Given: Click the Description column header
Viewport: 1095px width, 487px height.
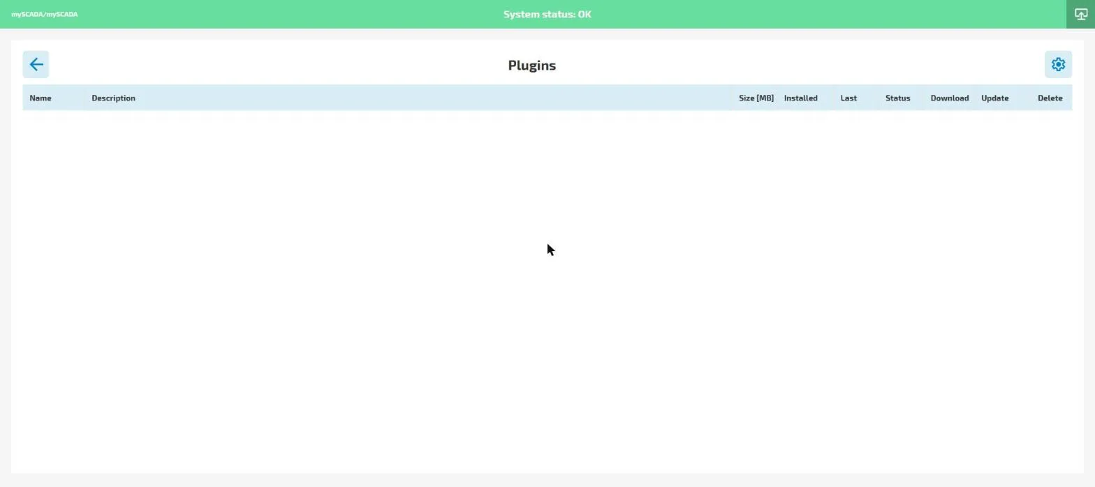Looking at the screenshot, I should click(113, 98).
